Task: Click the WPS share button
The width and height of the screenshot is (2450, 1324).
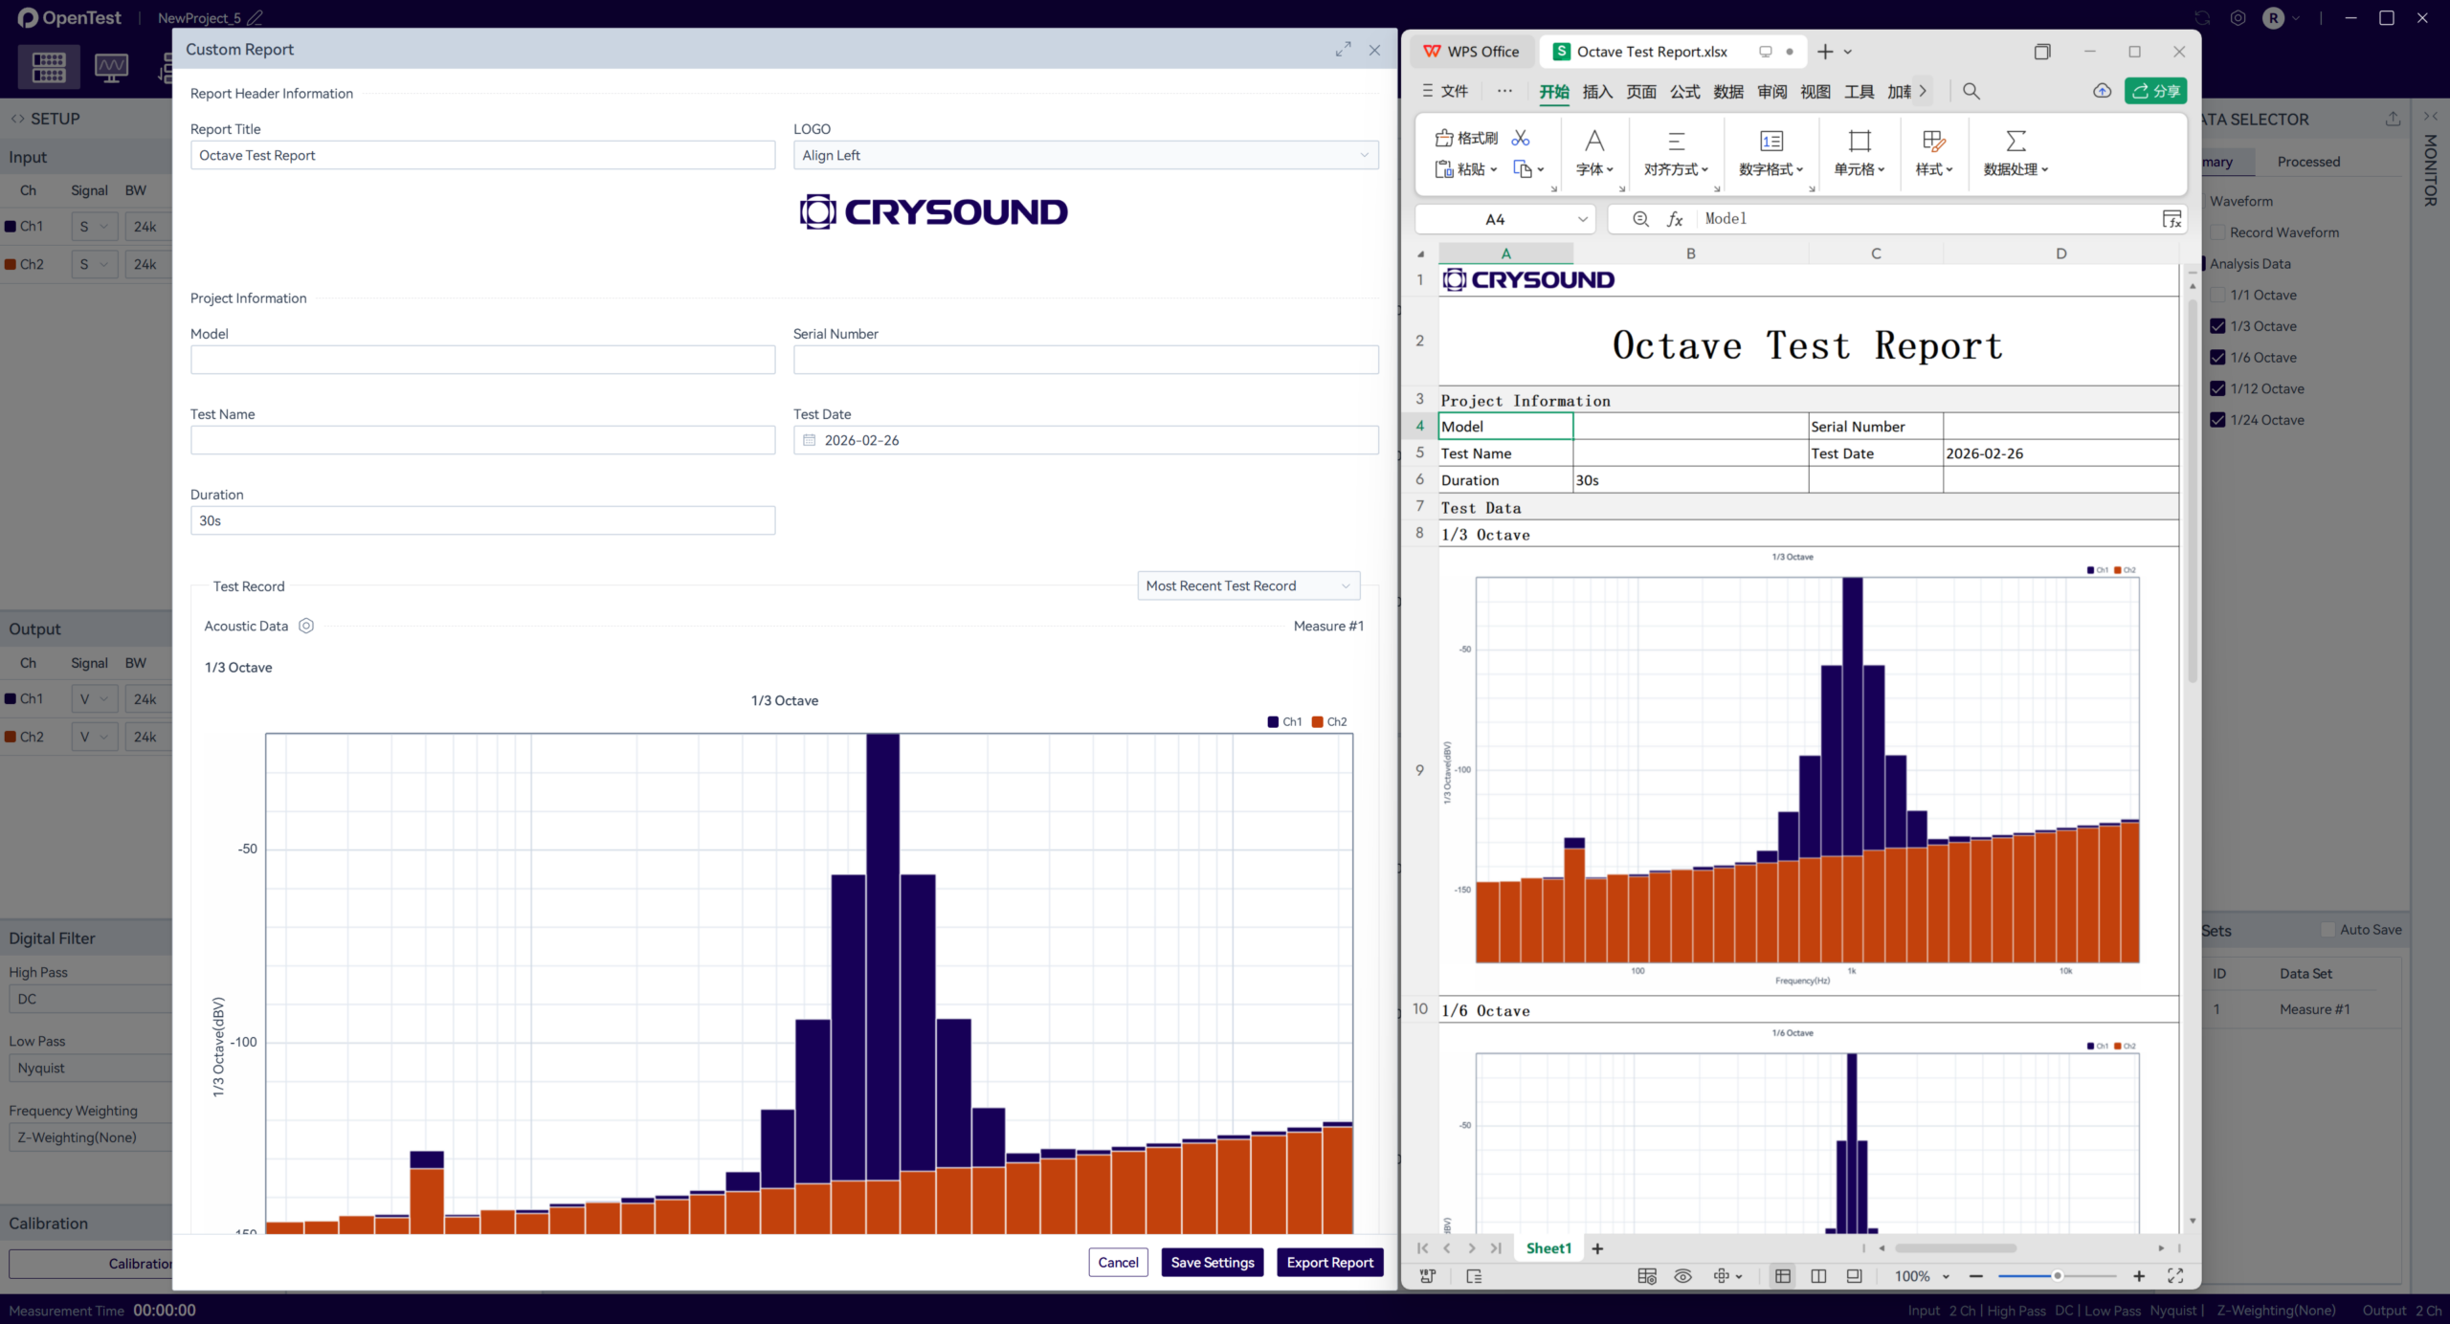Action: 2155,91
